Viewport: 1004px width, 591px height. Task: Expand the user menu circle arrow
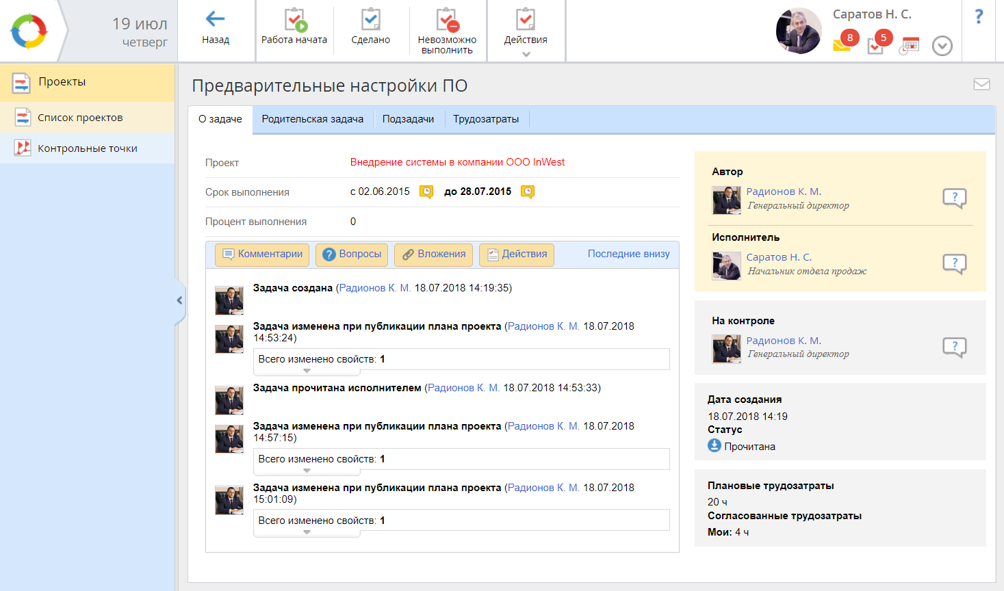942,46
